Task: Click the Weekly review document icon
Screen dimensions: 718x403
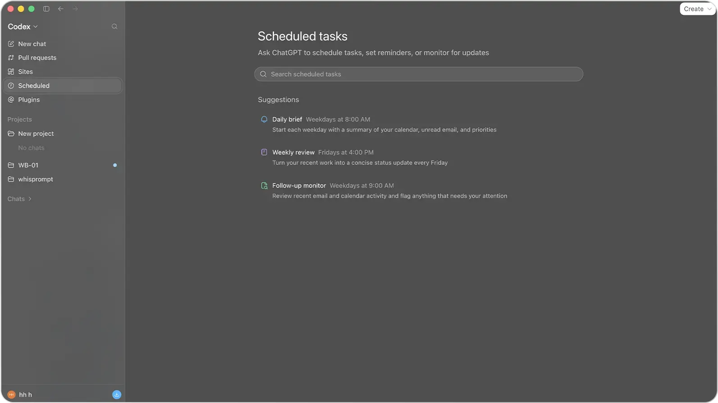Action: [264, 152]
